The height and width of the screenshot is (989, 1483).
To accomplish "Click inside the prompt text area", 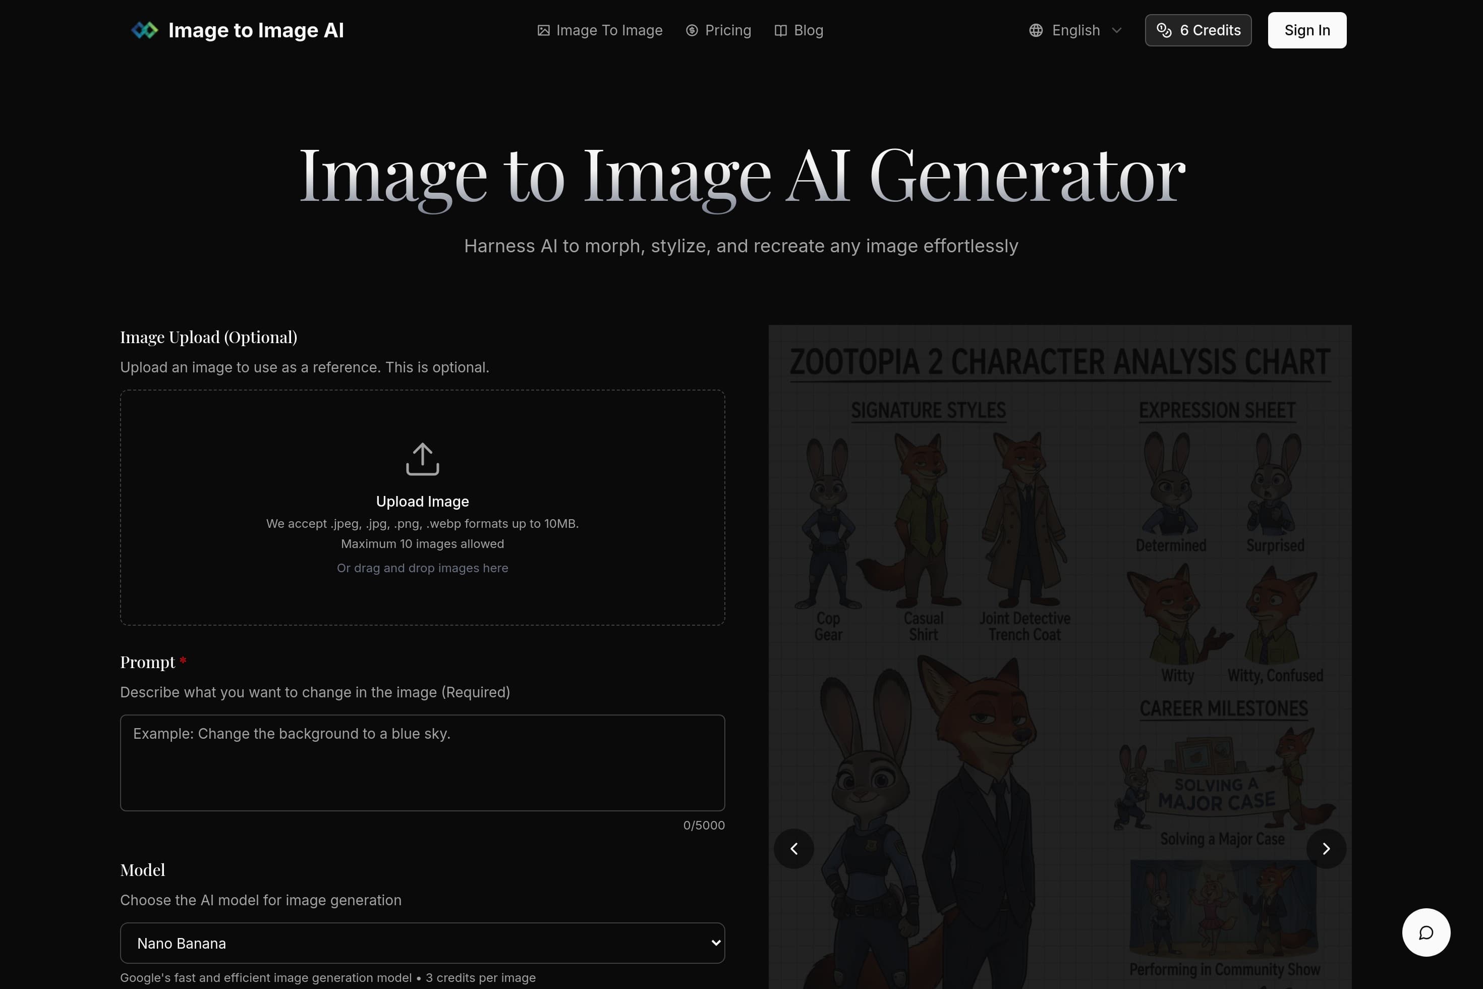I will click(x=423, y=763).
